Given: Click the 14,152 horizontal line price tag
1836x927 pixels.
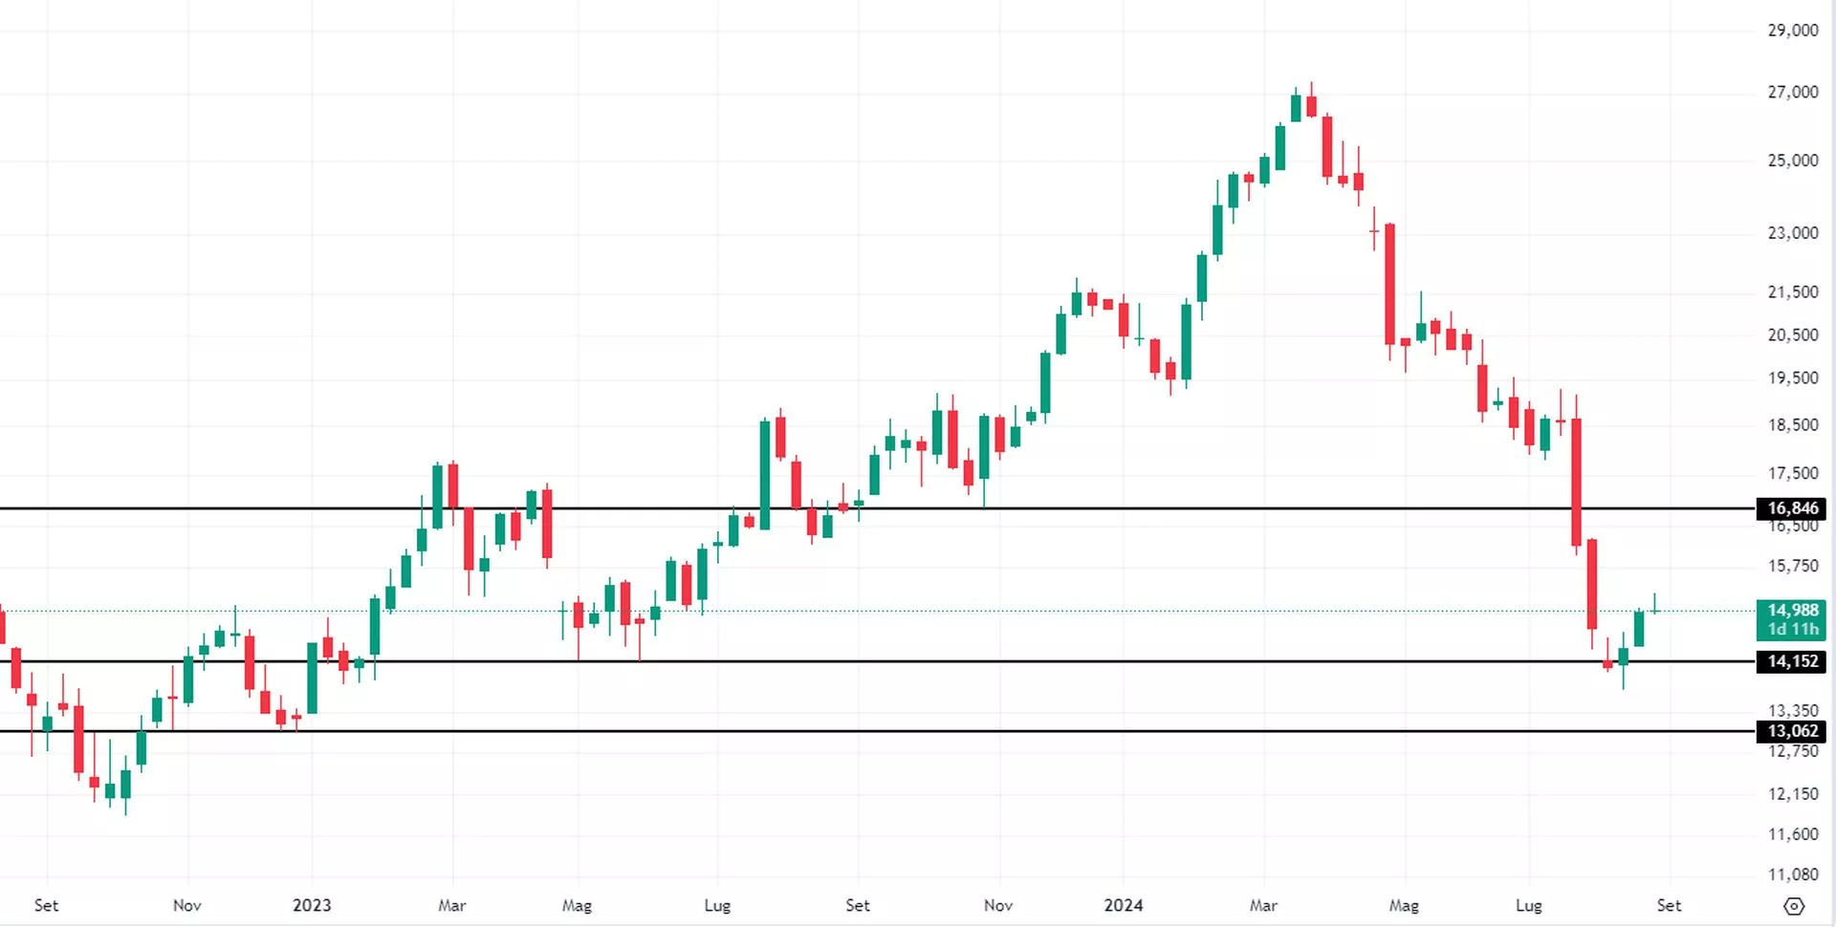Looking at the screenshot, I should click(x=1792, y=661).
